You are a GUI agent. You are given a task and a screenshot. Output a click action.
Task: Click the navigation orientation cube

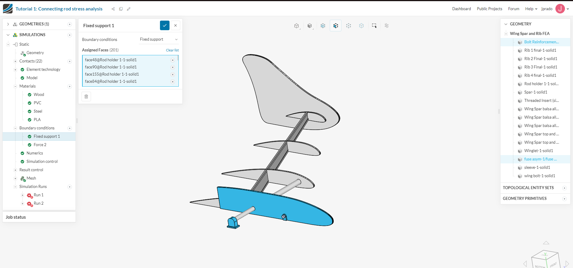coord(545,259)
